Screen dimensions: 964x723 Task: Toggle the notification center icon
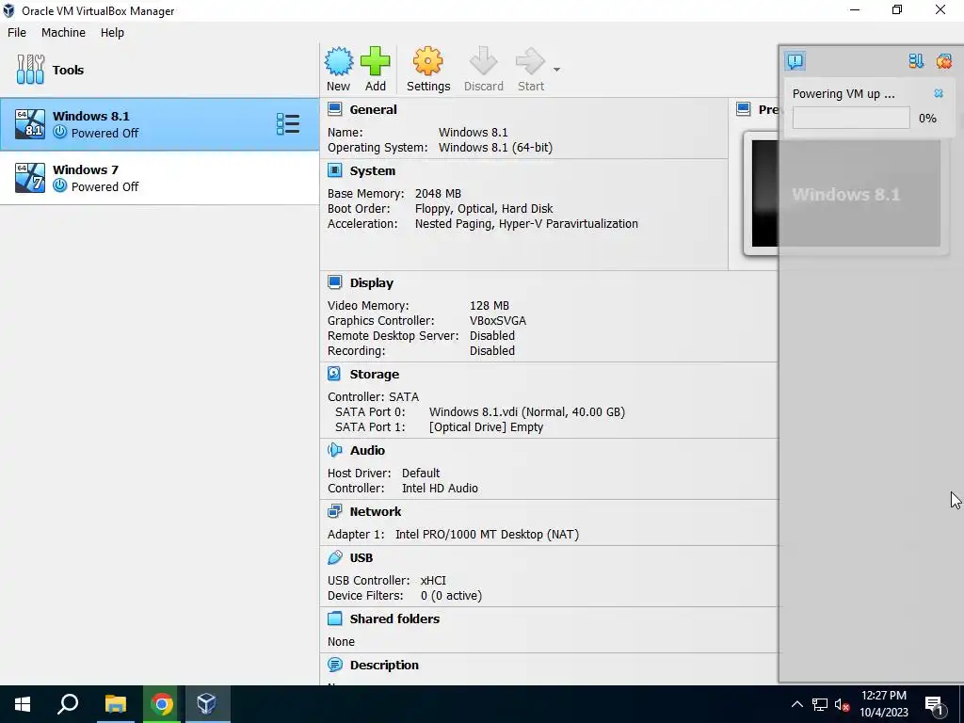[795, 61]
